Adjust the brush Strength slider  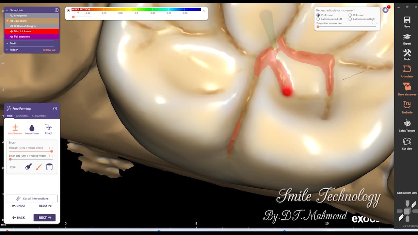pyautogui.click(x=31, y=151)
